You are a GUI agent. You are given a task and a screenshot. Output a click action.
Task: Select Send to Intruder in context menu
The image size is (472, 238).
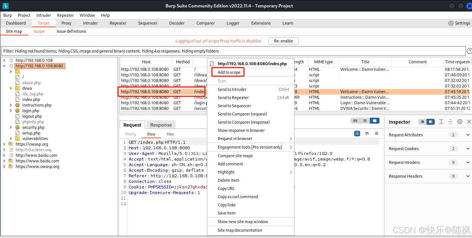pos(251,89)
